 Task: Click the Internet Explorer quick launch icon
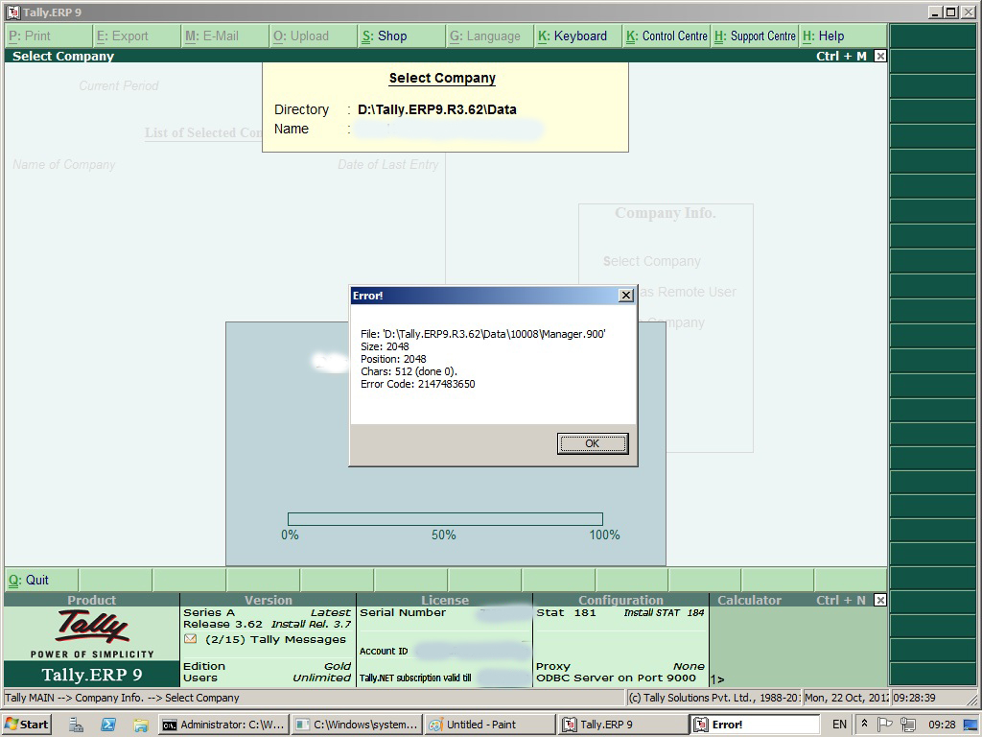coord(107,724)
